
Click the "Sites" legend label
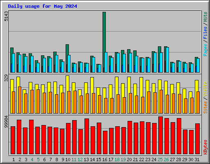coord(205,107)
